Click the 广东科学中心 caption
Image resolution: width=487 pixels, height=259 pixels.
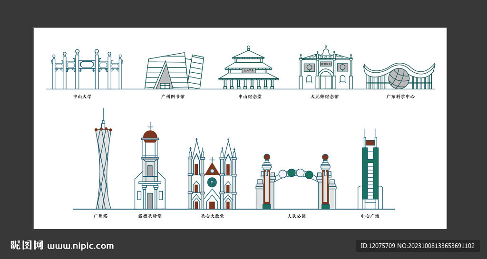(x=400, y=96)
